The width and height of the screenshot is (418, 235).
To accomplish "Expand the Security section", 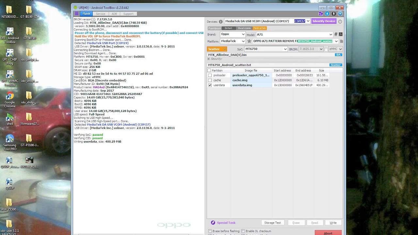I will pos(209,59).
